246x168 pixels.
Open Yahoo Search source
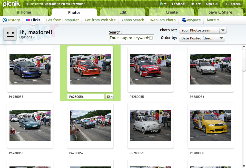tap(133, 20)
